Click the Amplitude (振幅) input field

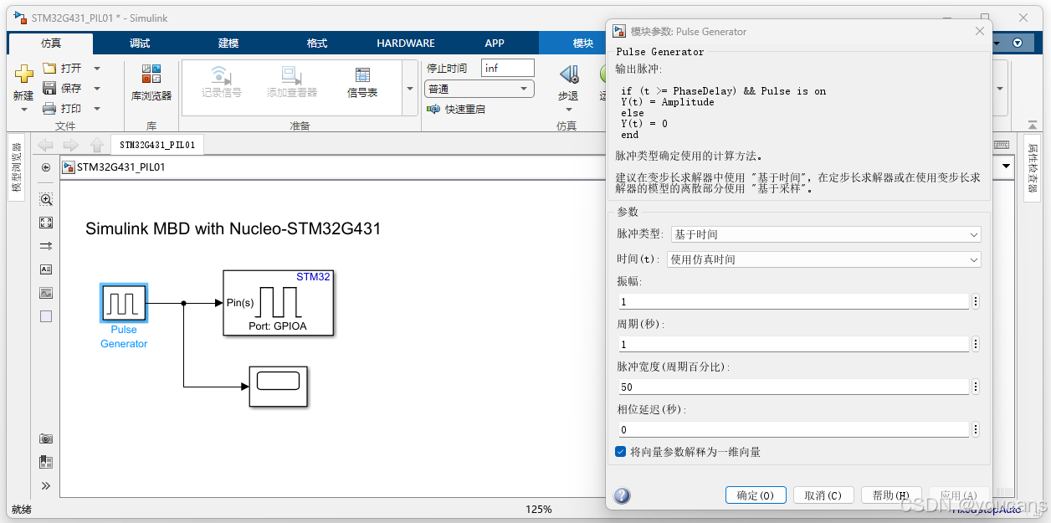(x=793, y=301)
